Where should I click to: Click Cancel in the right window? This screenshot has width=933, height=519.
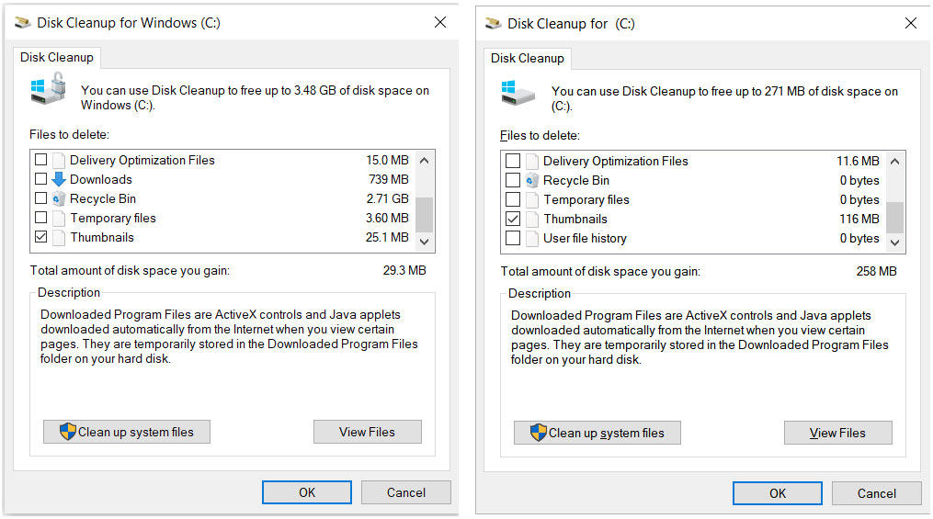pos(877,493)
